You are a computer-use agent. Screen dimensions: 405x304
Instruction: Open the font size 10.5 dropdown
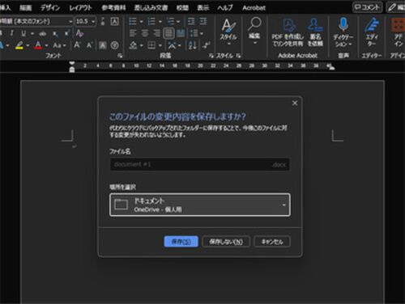(x=93, y=21)
